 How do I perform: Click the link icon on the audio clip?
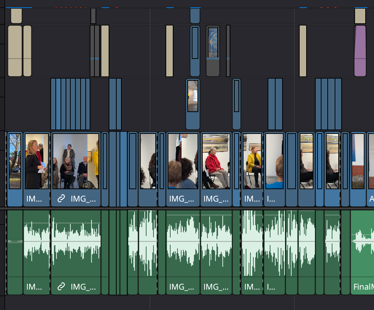point(61,287)
